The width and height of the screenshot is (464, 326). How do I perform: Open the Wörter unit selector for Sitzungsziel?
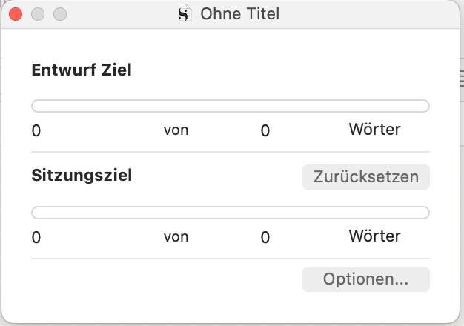click(374, 236)
